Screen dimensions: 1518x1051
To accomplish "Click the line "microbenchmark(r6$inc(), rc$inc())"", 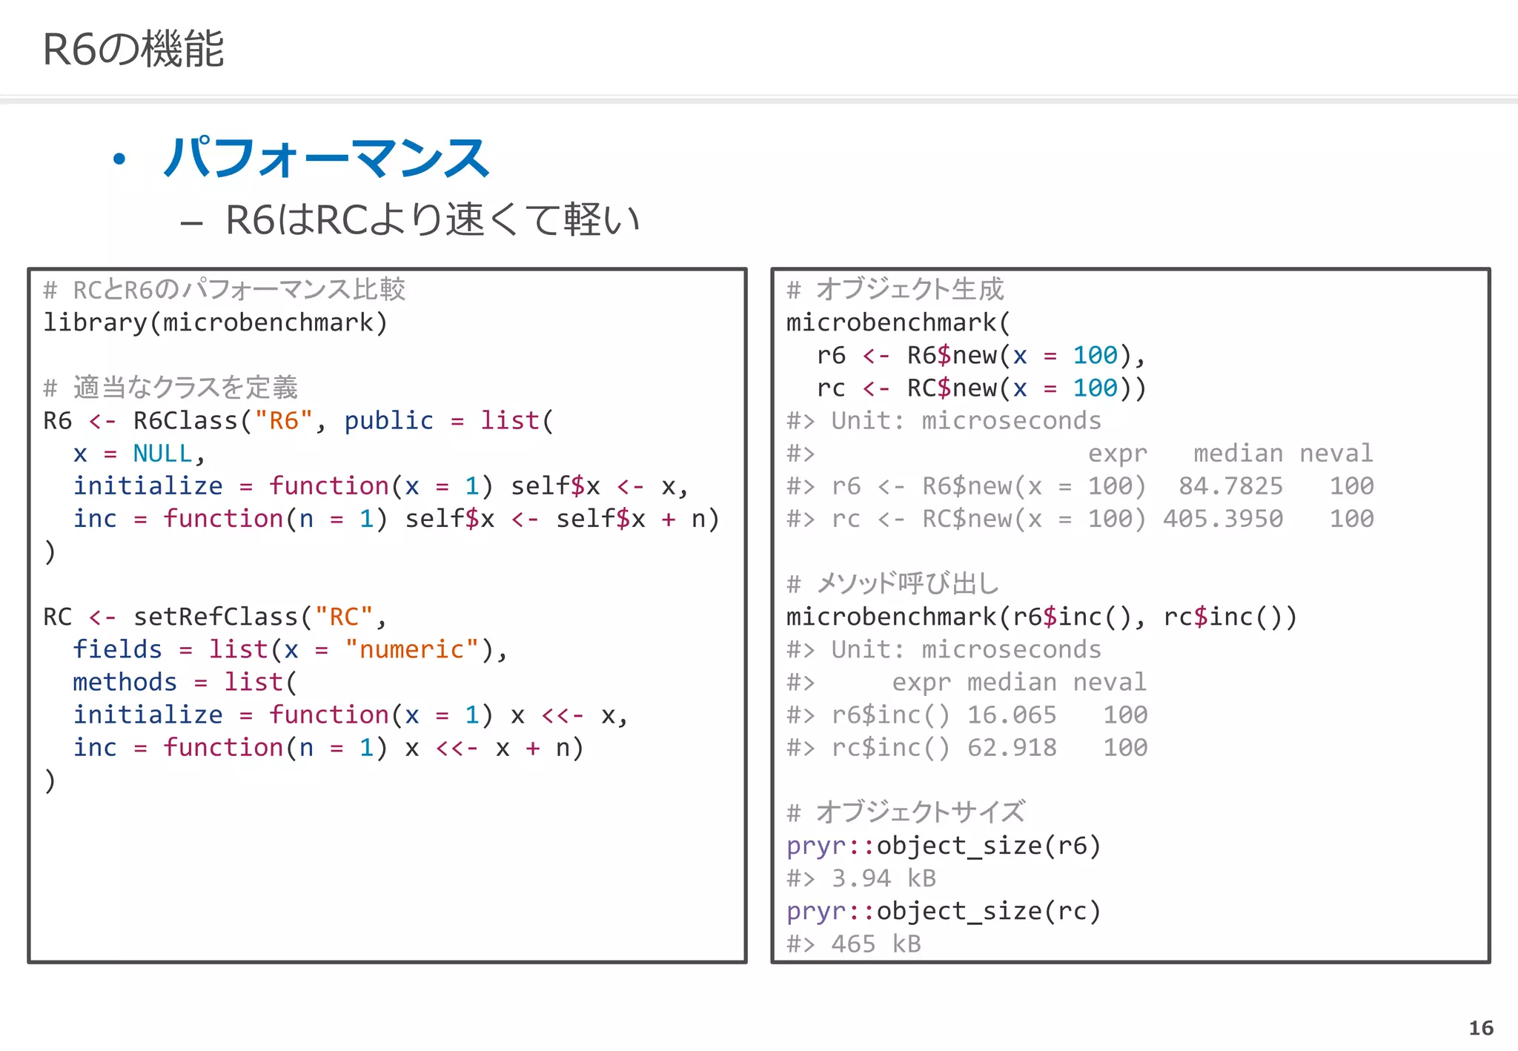I will [1041, 617].
